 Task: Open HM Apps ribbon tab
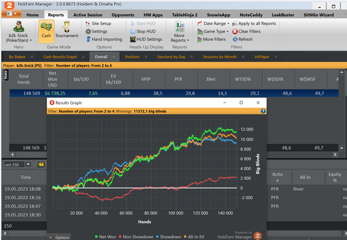point(153,15)
